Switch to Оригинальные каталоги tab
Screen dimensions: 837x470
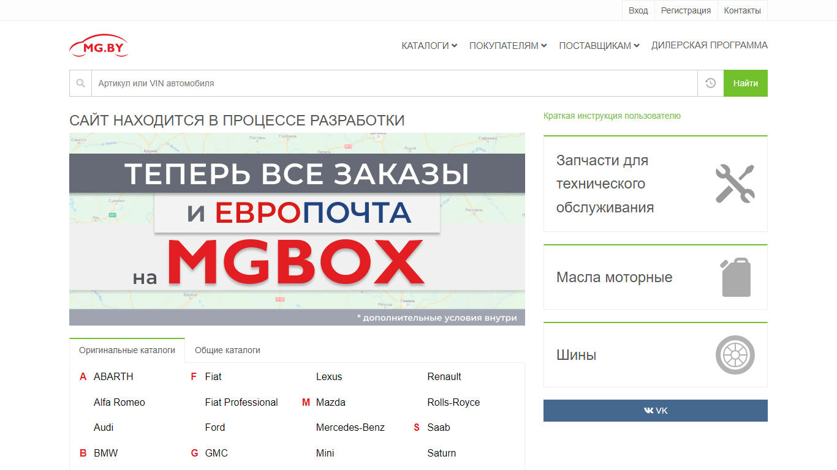point(127,351)
